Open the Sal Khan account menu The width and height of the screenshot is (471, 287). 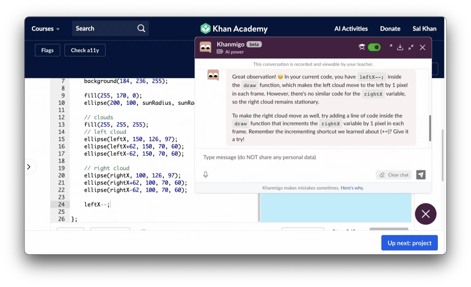point(424,28)
